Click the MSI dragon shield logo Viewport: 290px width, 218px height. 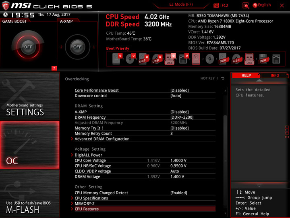click(x=6, y=6)
